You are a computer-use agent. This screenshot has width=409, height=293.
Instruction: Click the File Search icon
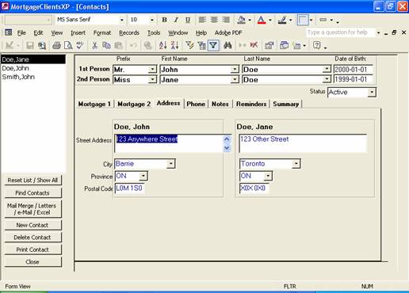[x=42, y=45]
